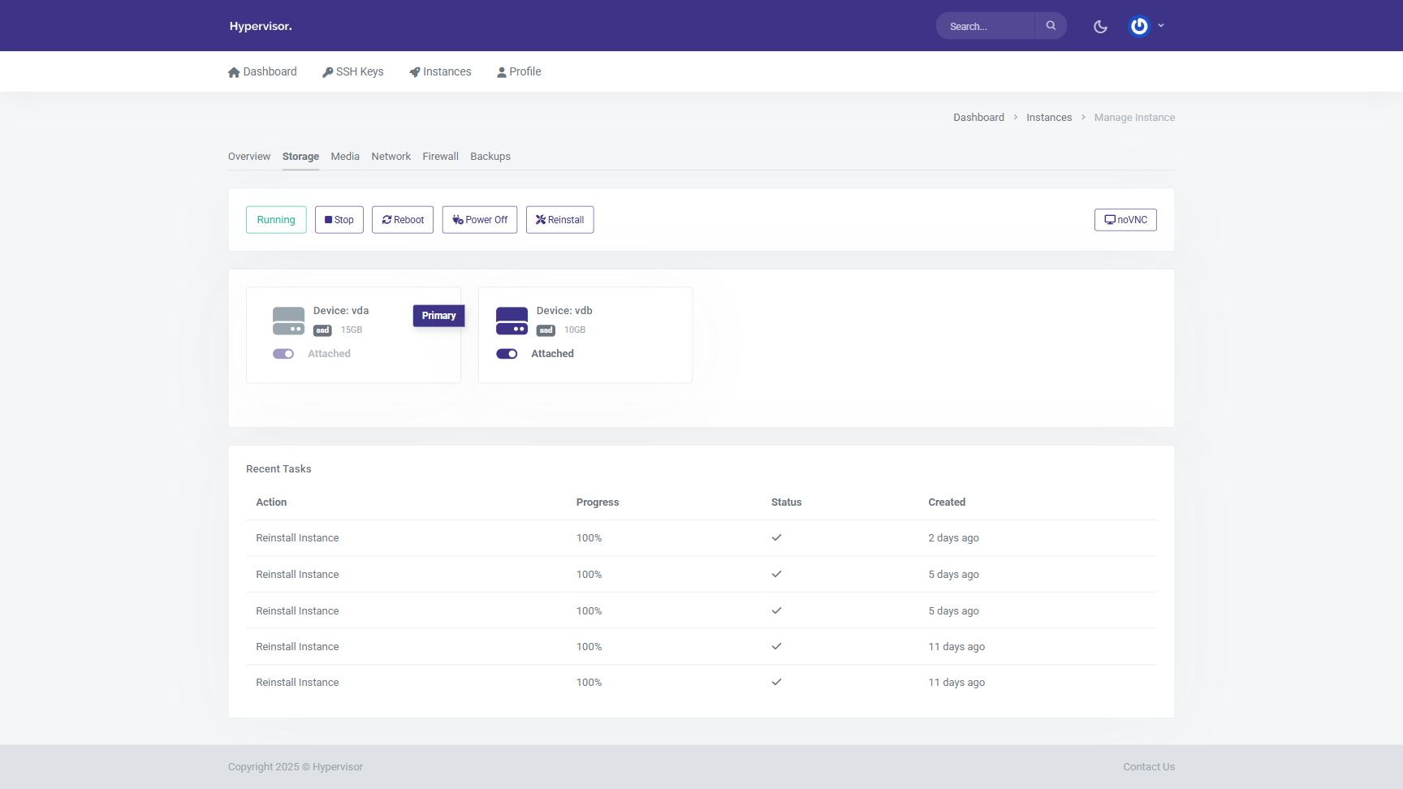Click the Reboot button
The height and width of the screenshot is (789, 1403).
pyautogui.click(x=403, y=220)
